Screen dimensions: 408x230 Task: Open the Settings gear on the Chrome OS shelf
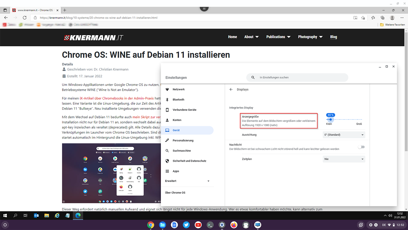pos(222,225)
